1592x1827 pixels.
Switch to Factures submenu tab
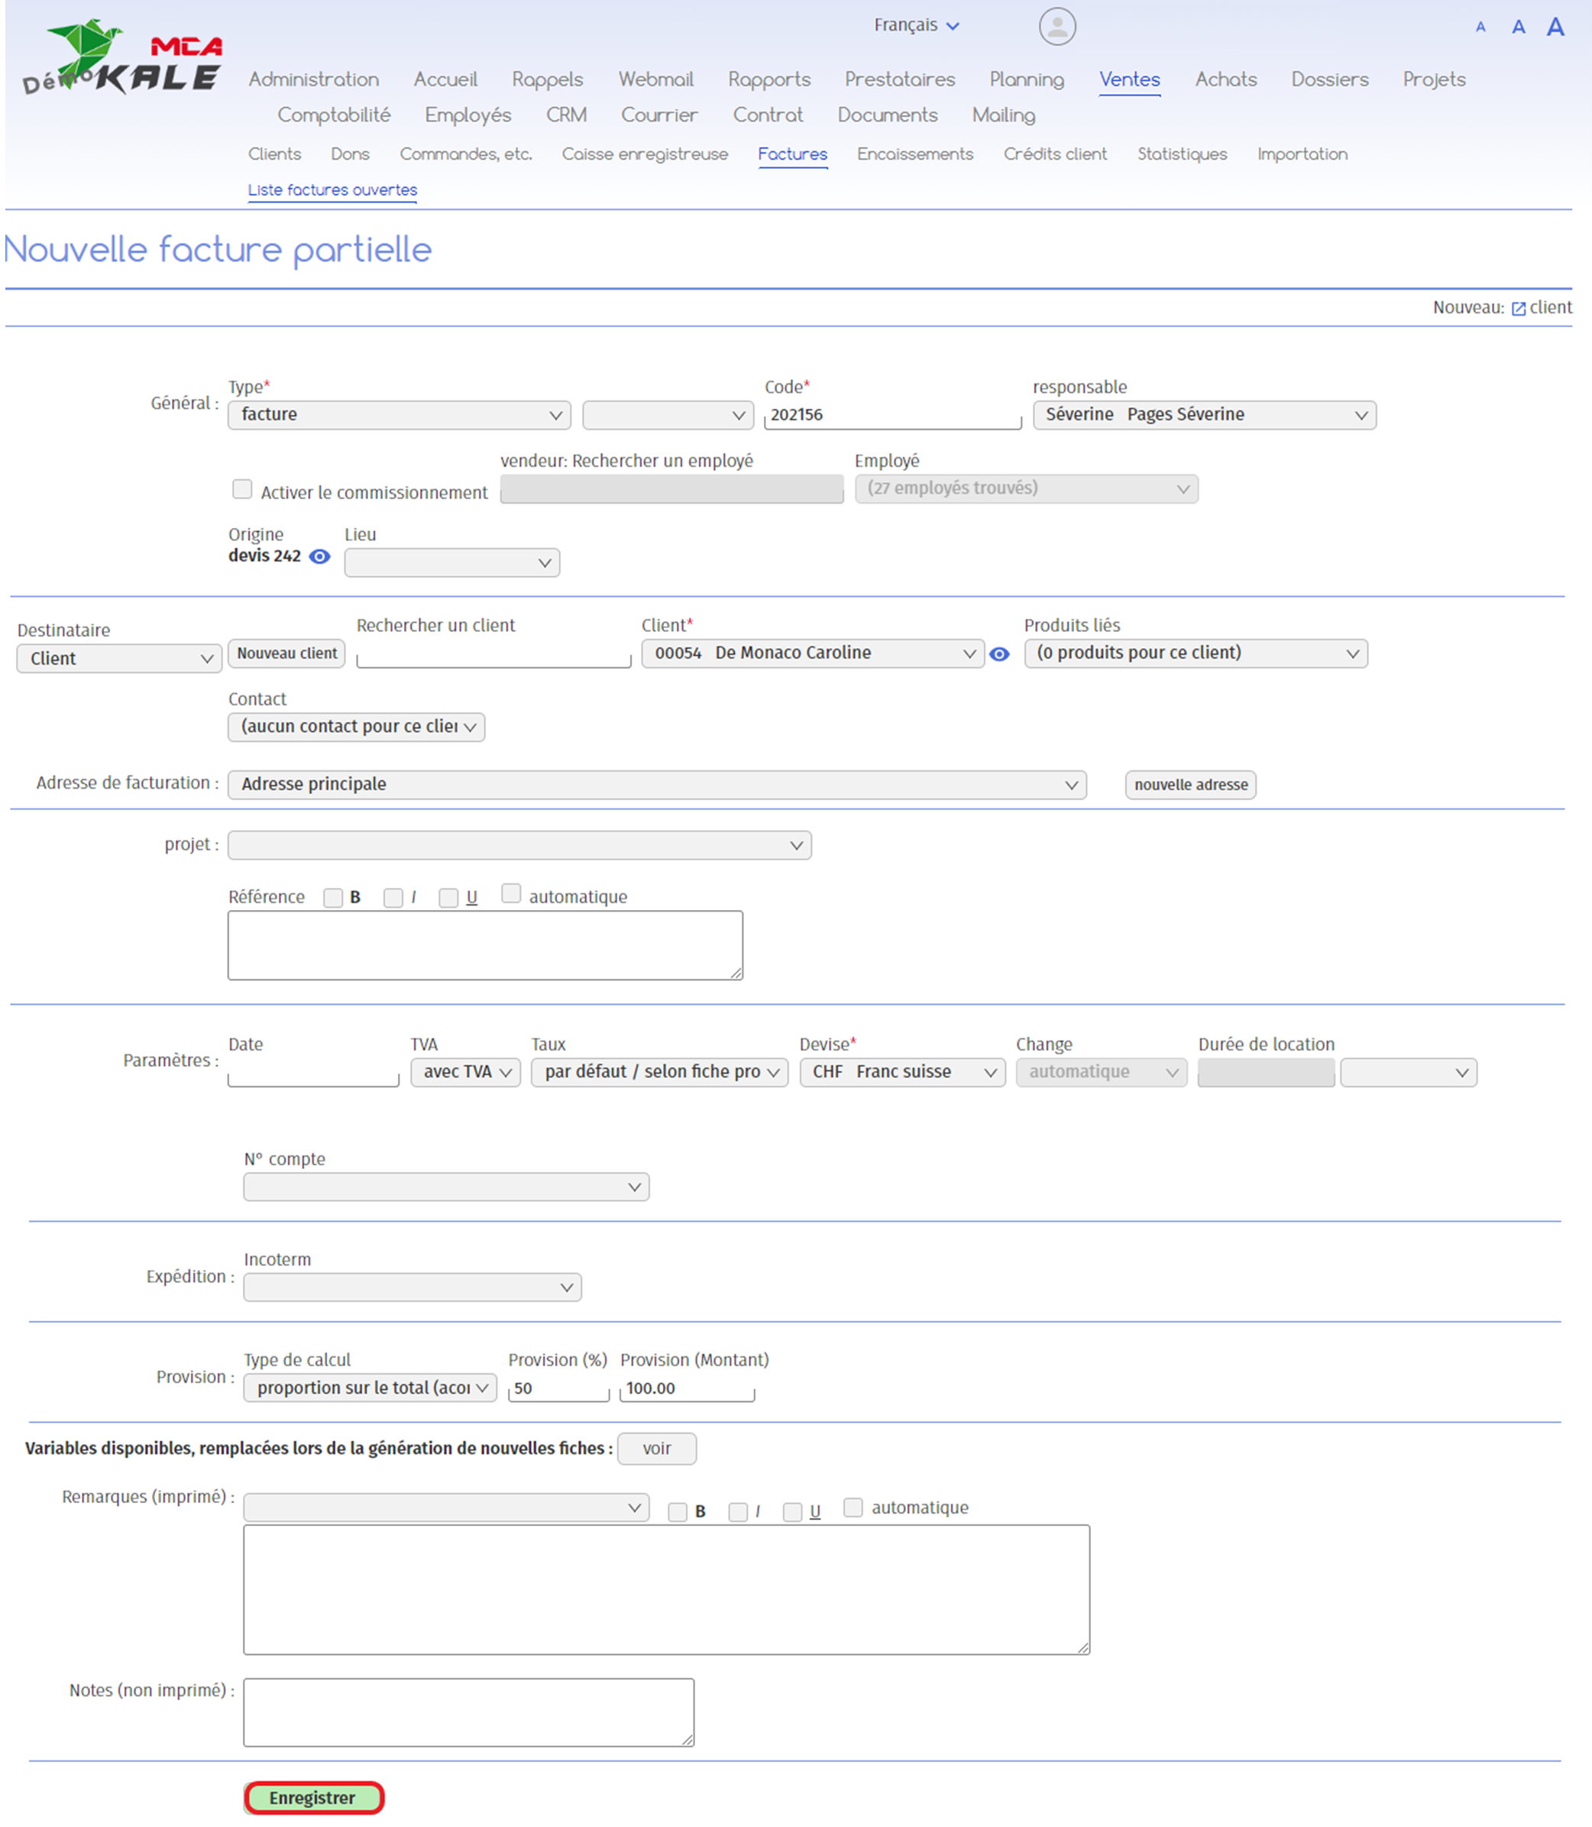pos(792,154)
